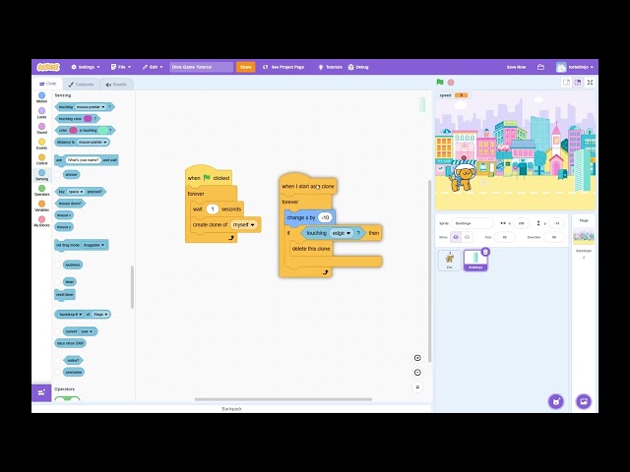This screenshot has width=630, height=472.
Task: Select the Events block category
Action: [41, 145]
